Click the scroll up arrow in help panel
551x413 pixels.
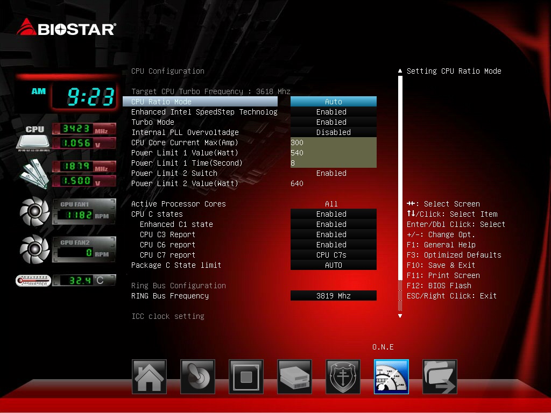400,71
